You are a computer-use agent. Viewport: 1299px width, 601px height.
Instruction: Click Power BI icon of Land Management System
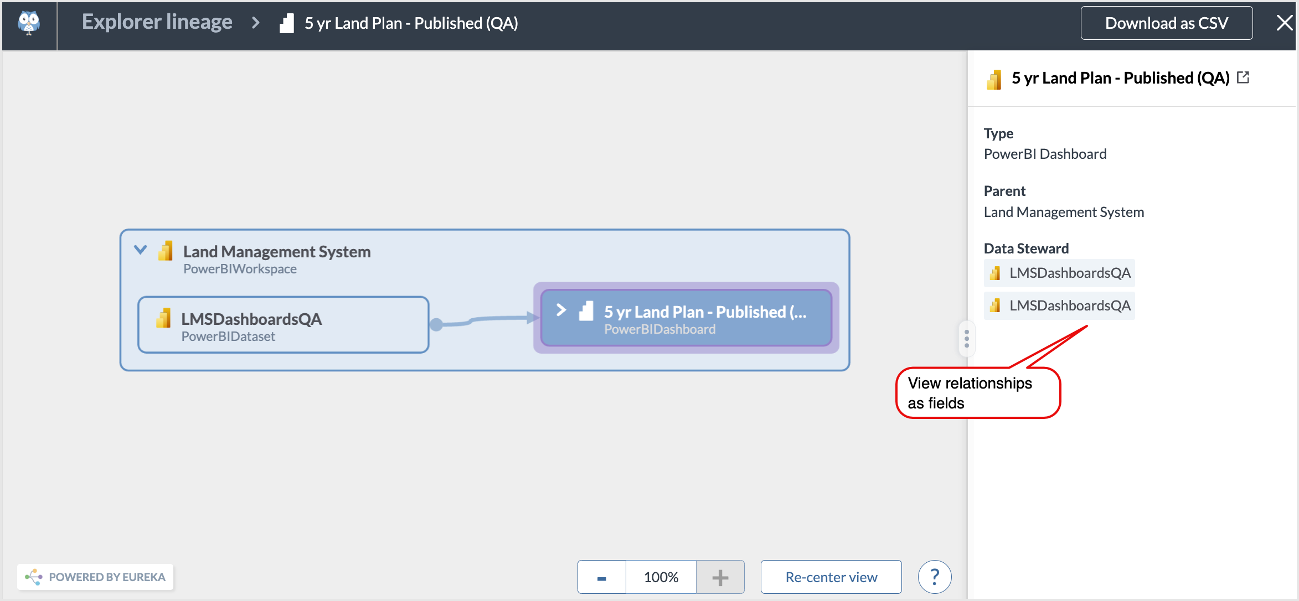[x=166, y=251]
